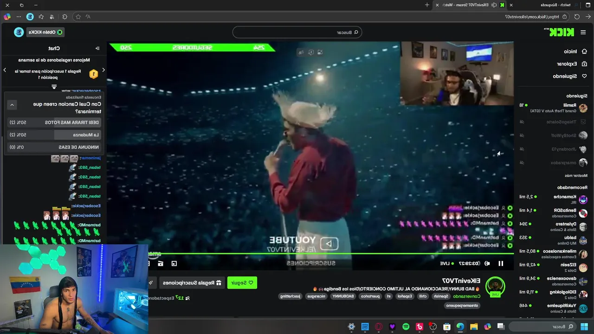This screenshot has width=594, height=334.
Task: Collapse the finished poll panel
Action: point(12,105)
